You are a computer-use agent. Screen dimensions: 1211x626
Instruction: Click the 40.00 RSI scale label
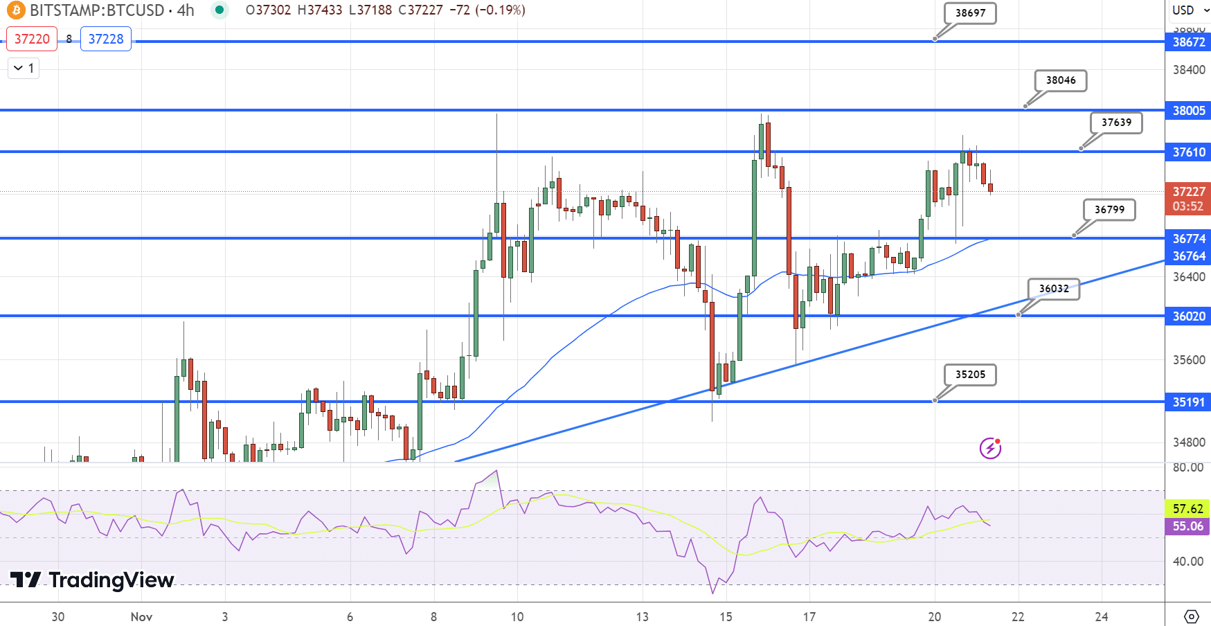[x=1188, y=562]
